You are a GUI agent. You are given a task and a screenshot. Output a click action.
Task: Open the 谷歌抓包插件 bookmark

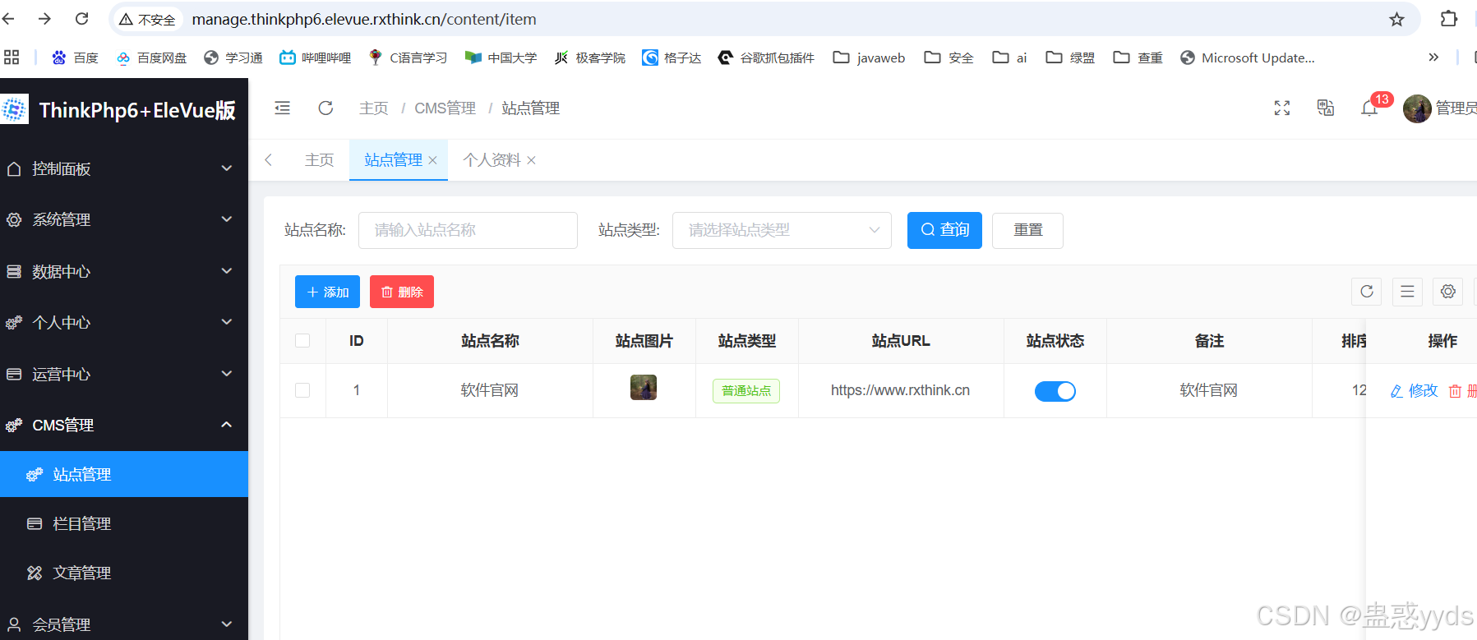(766, 58)
